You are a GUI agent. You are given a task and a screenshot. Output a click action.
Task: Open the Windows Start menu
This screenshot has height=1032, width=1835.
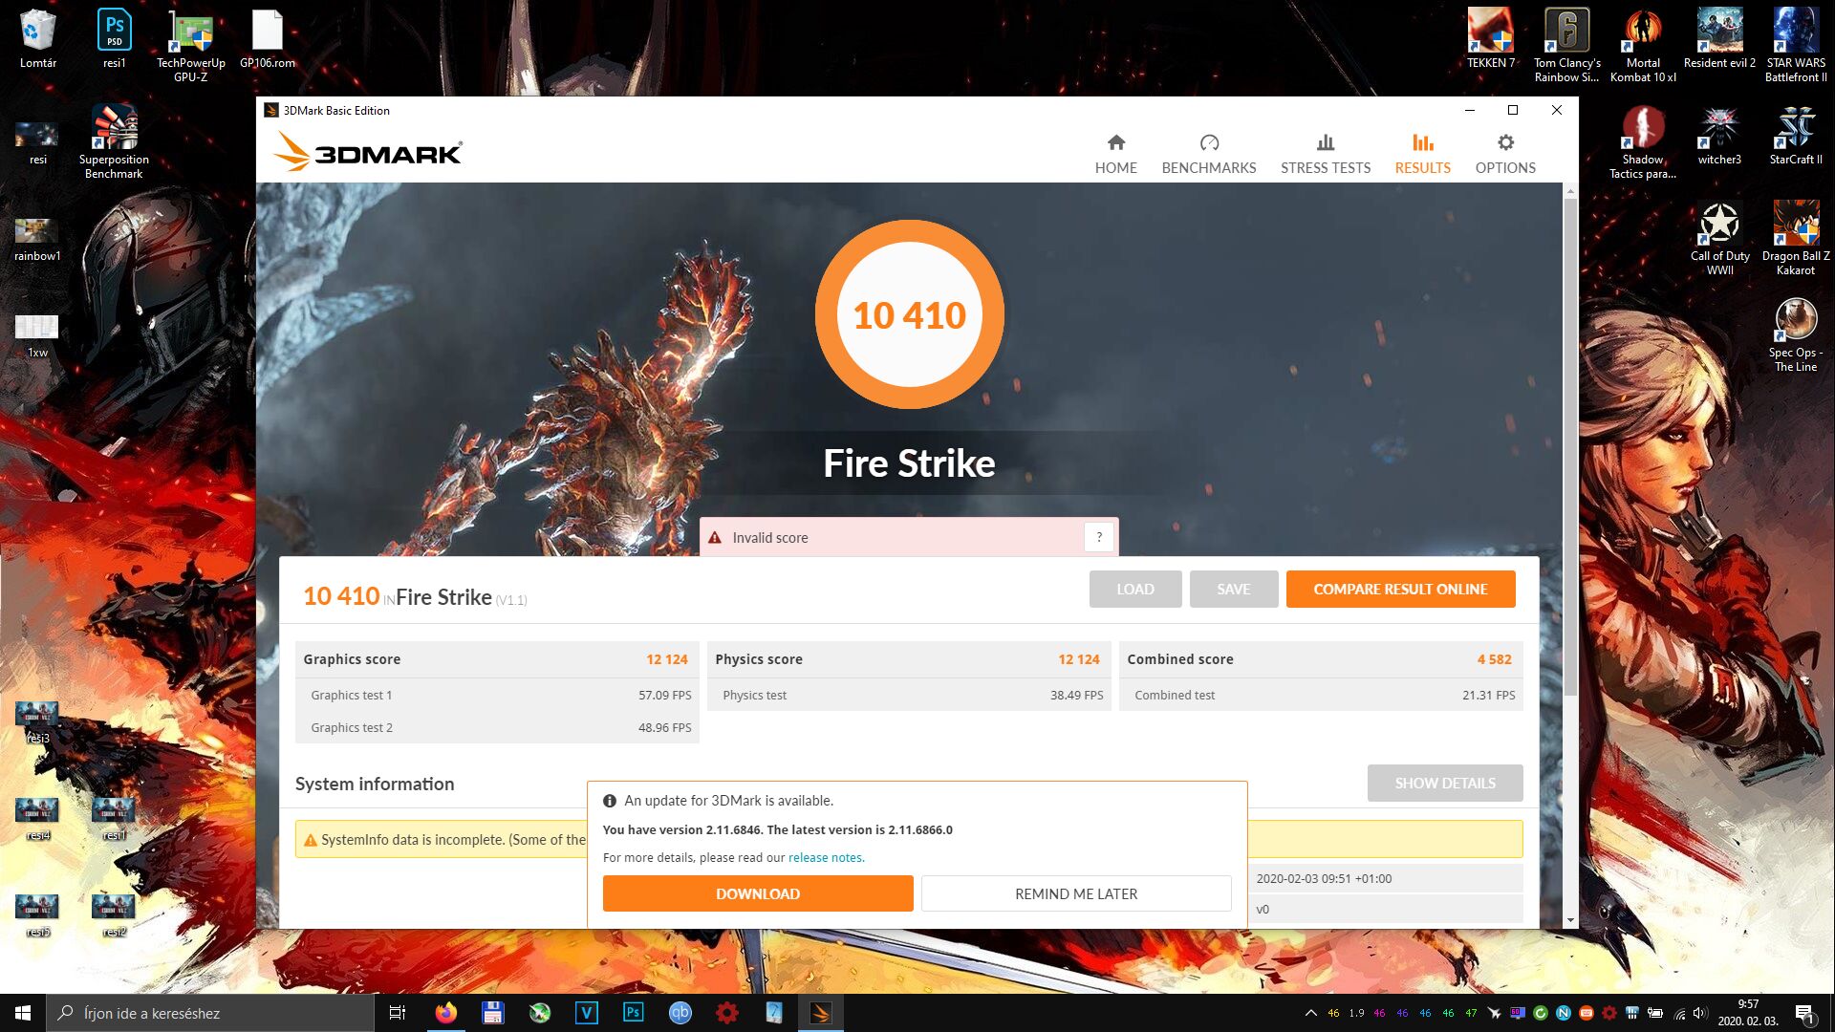[23, 1013]
